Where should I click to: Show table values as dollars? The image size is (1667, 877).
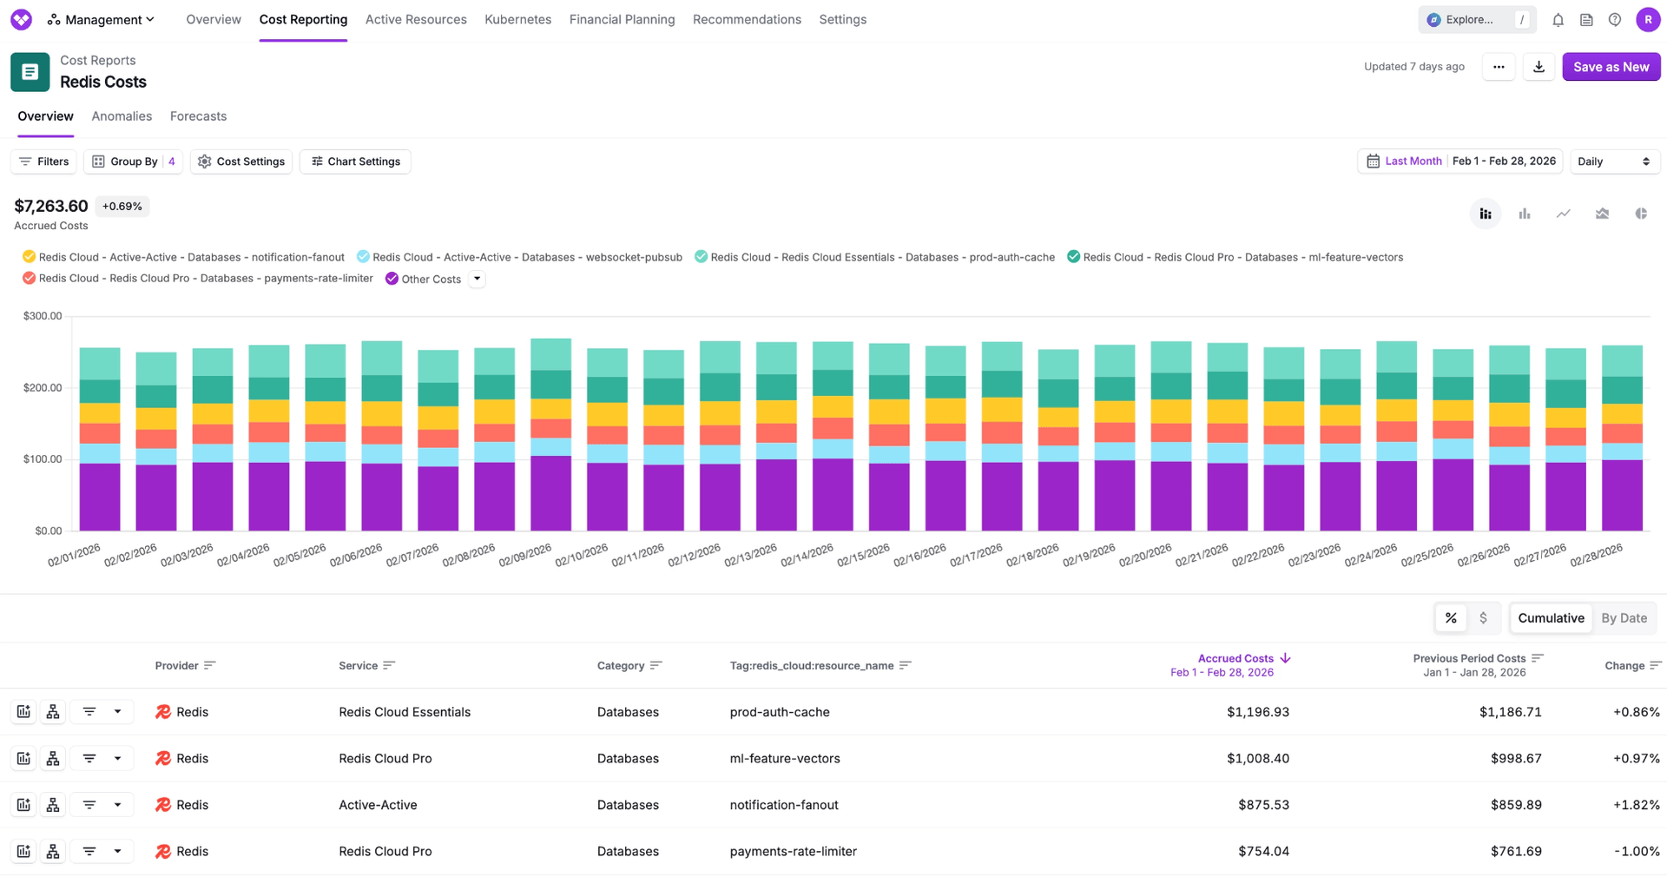click(x=1485, y=617)
